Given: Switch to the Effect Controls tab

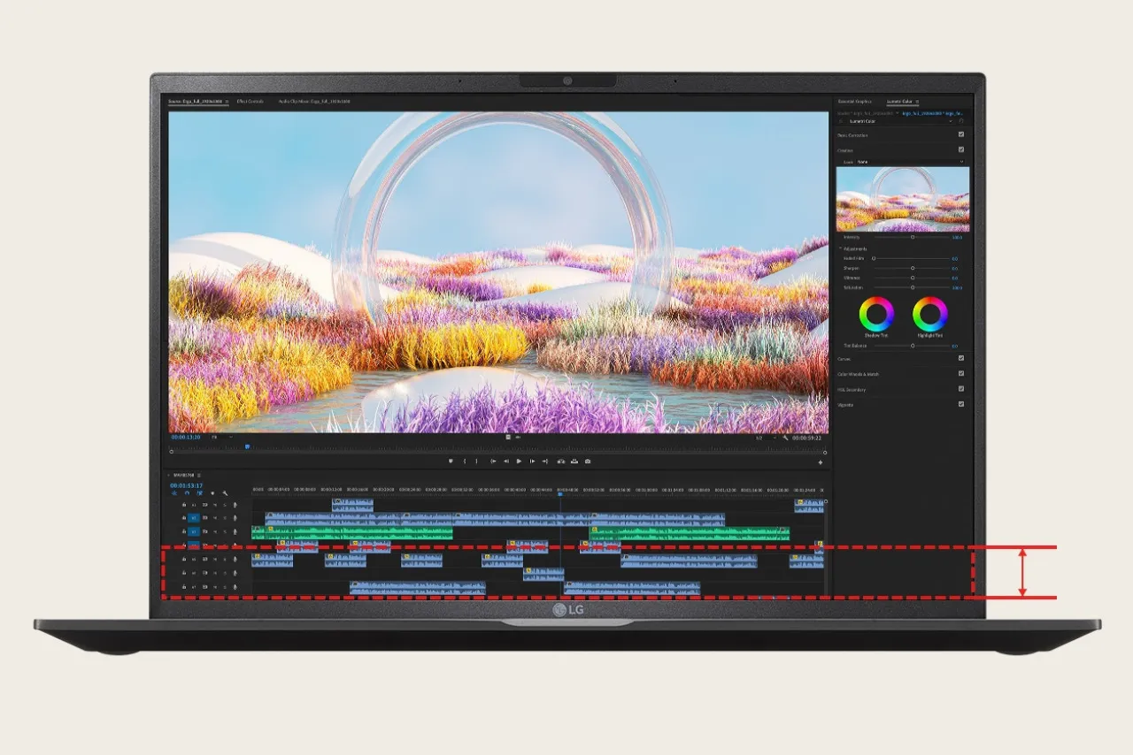Looking at the screenshot, I should (x=250, y=102).
